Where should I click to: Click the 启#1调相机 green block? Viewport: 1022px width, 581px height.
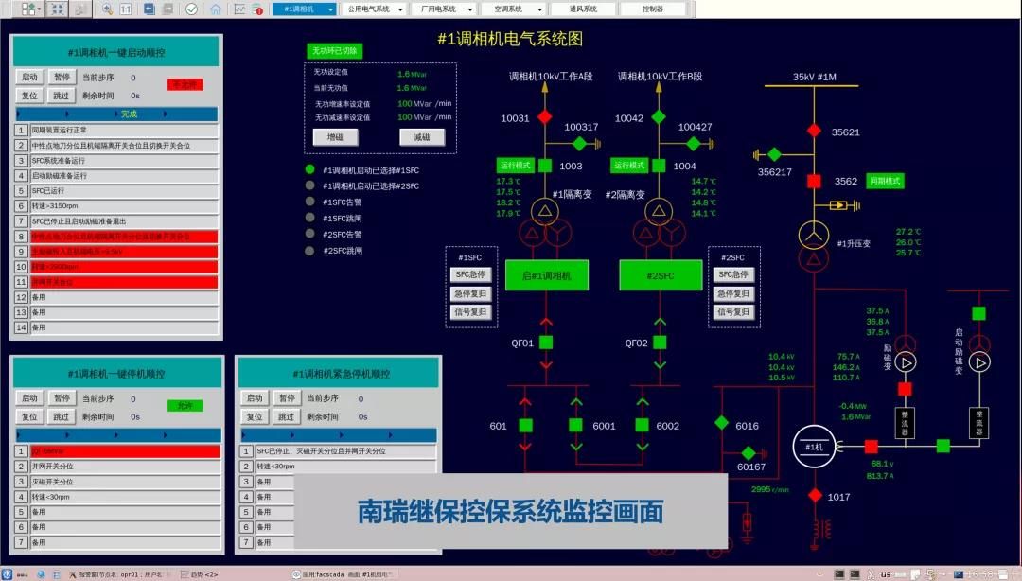point(546,275)
